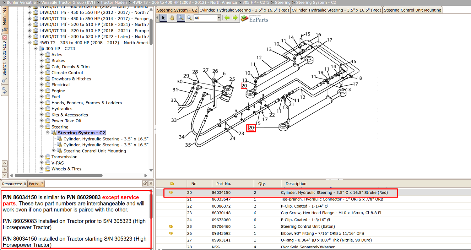Click the Steering breadcrumb link
The width and height of the screenshot is (471, 250).
click(x=283, y=3)
